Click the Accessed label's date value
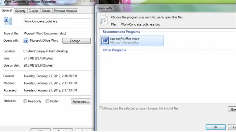This screenshot has height=132, width=236. 50,90
